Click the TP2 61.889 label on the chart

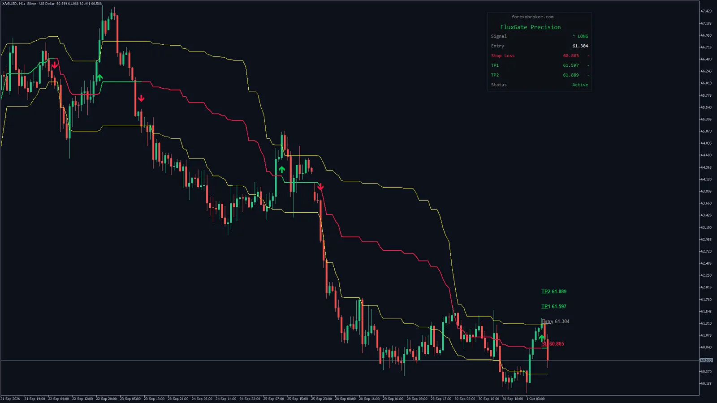pos(554,292)
